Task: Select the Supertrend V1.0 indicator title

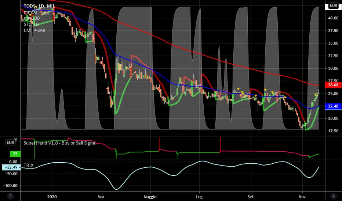Action: click(60, 143)
